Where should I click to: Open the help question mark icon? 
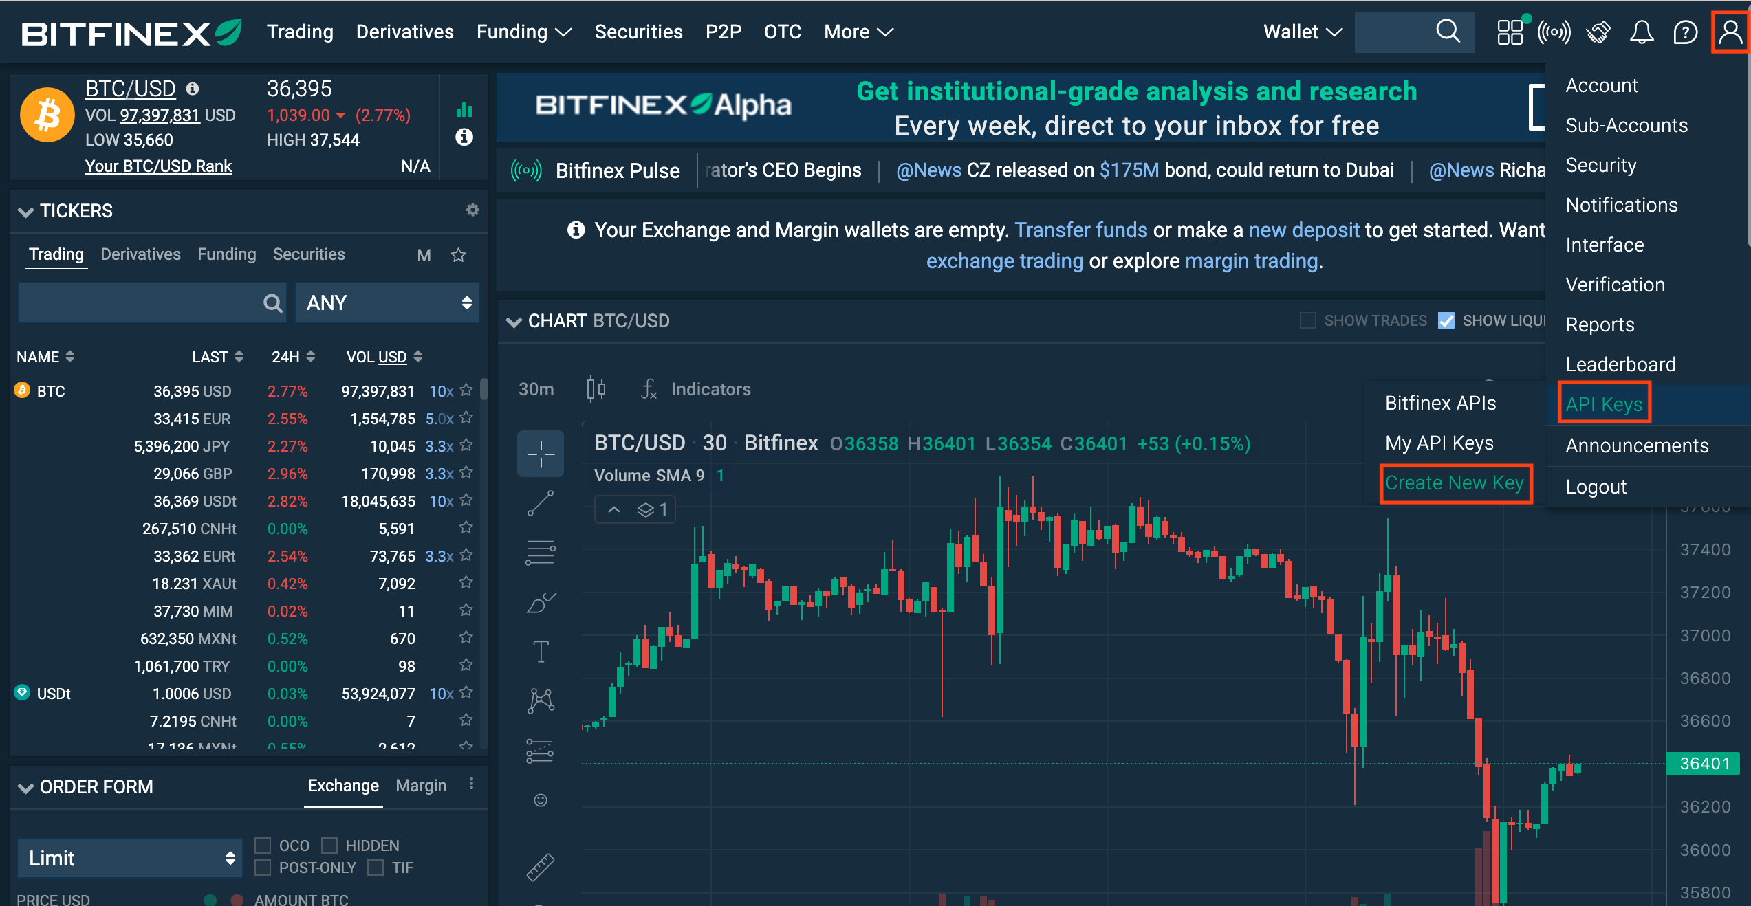point(1686,32)
